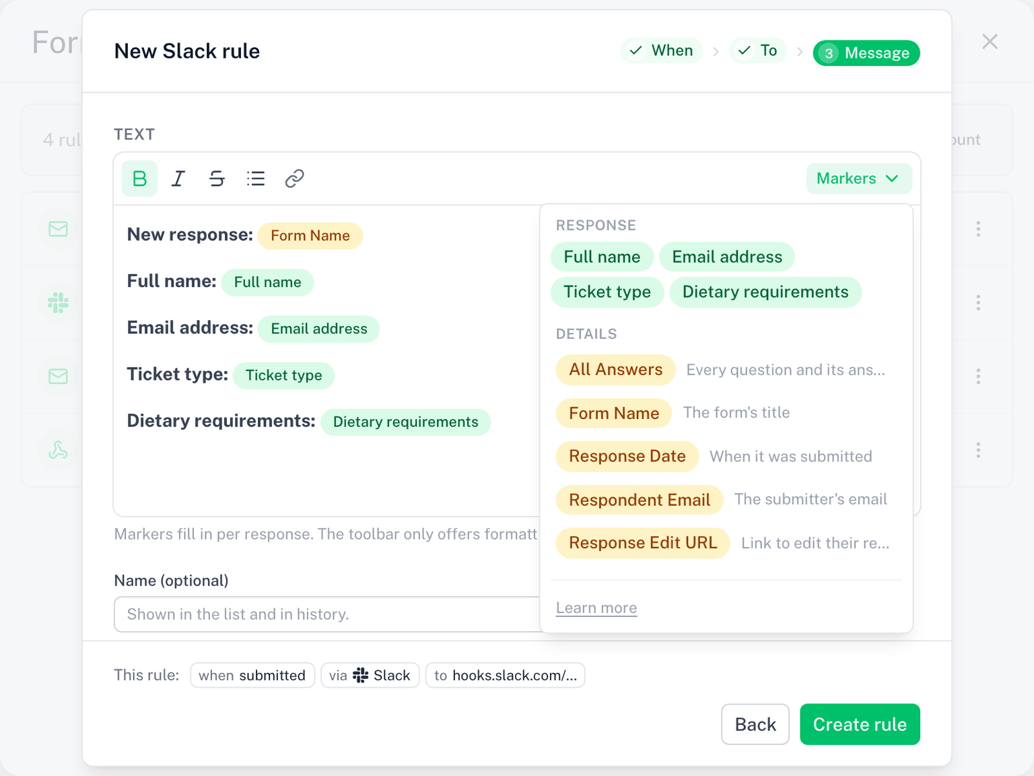The width and height of the screenshot is (1034, 776).
Task: Apply italic formatting to the text
Action: point(178,179)
